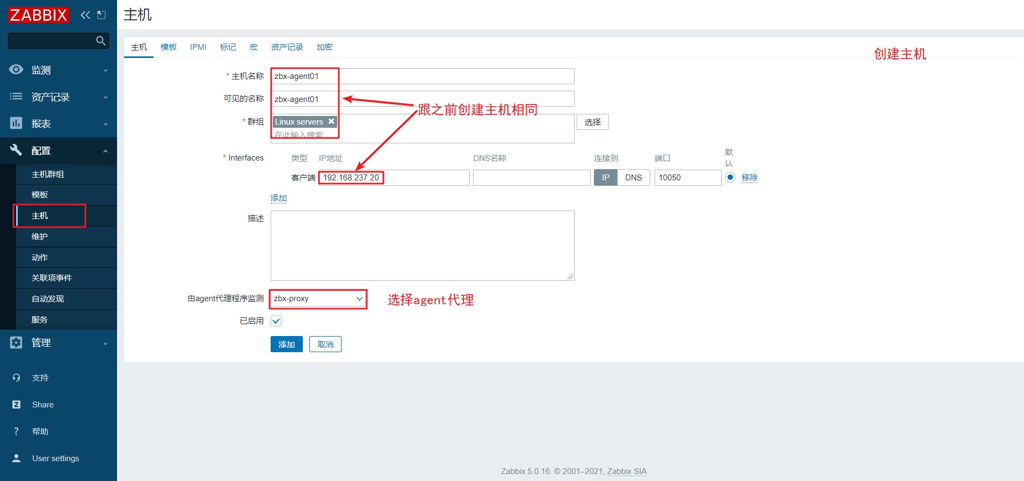
Task: Switch to the IPMI tab
Action: pyautogui.click(x=198, y=47)
